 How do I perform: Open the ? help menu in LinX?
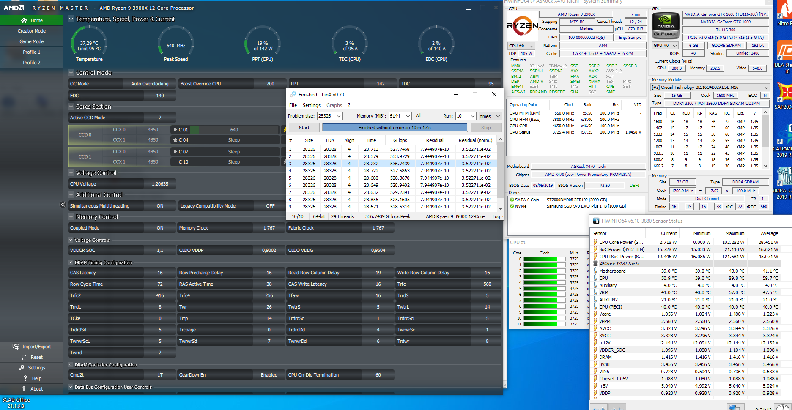tap(349, 105)
